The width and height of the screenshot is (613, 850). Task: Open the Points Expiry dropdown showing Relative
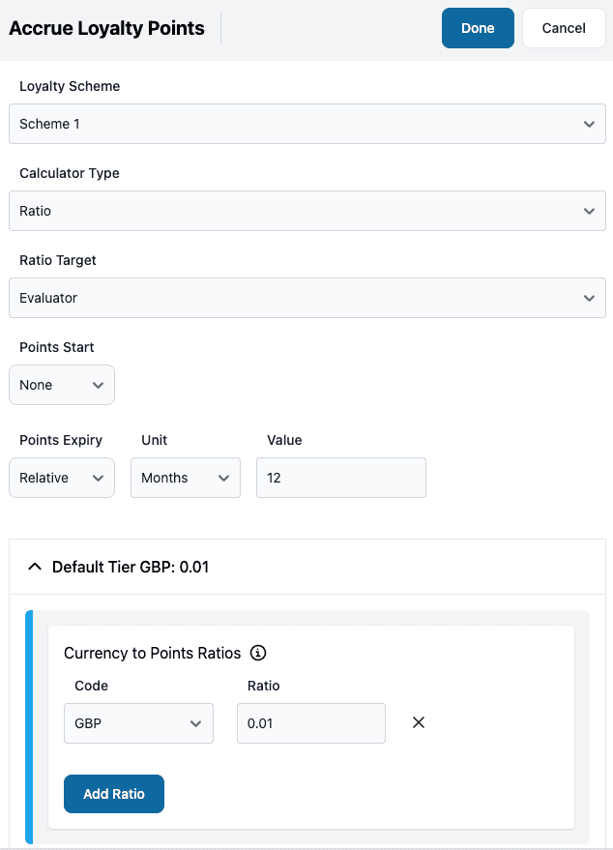pyautogui.click(x=62, y=478)
